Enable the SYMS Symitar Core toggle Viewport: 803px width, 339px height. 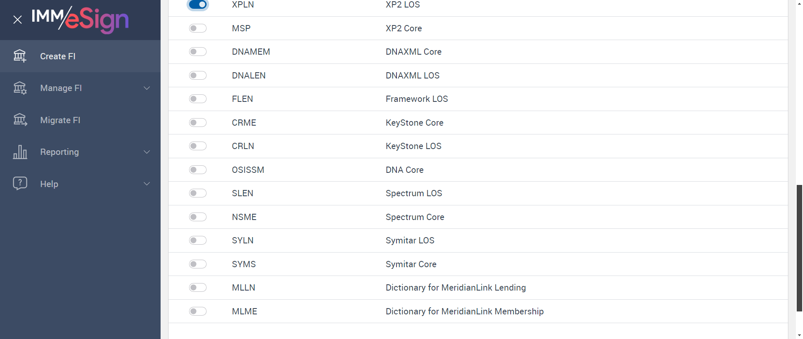tap(198, 264)
